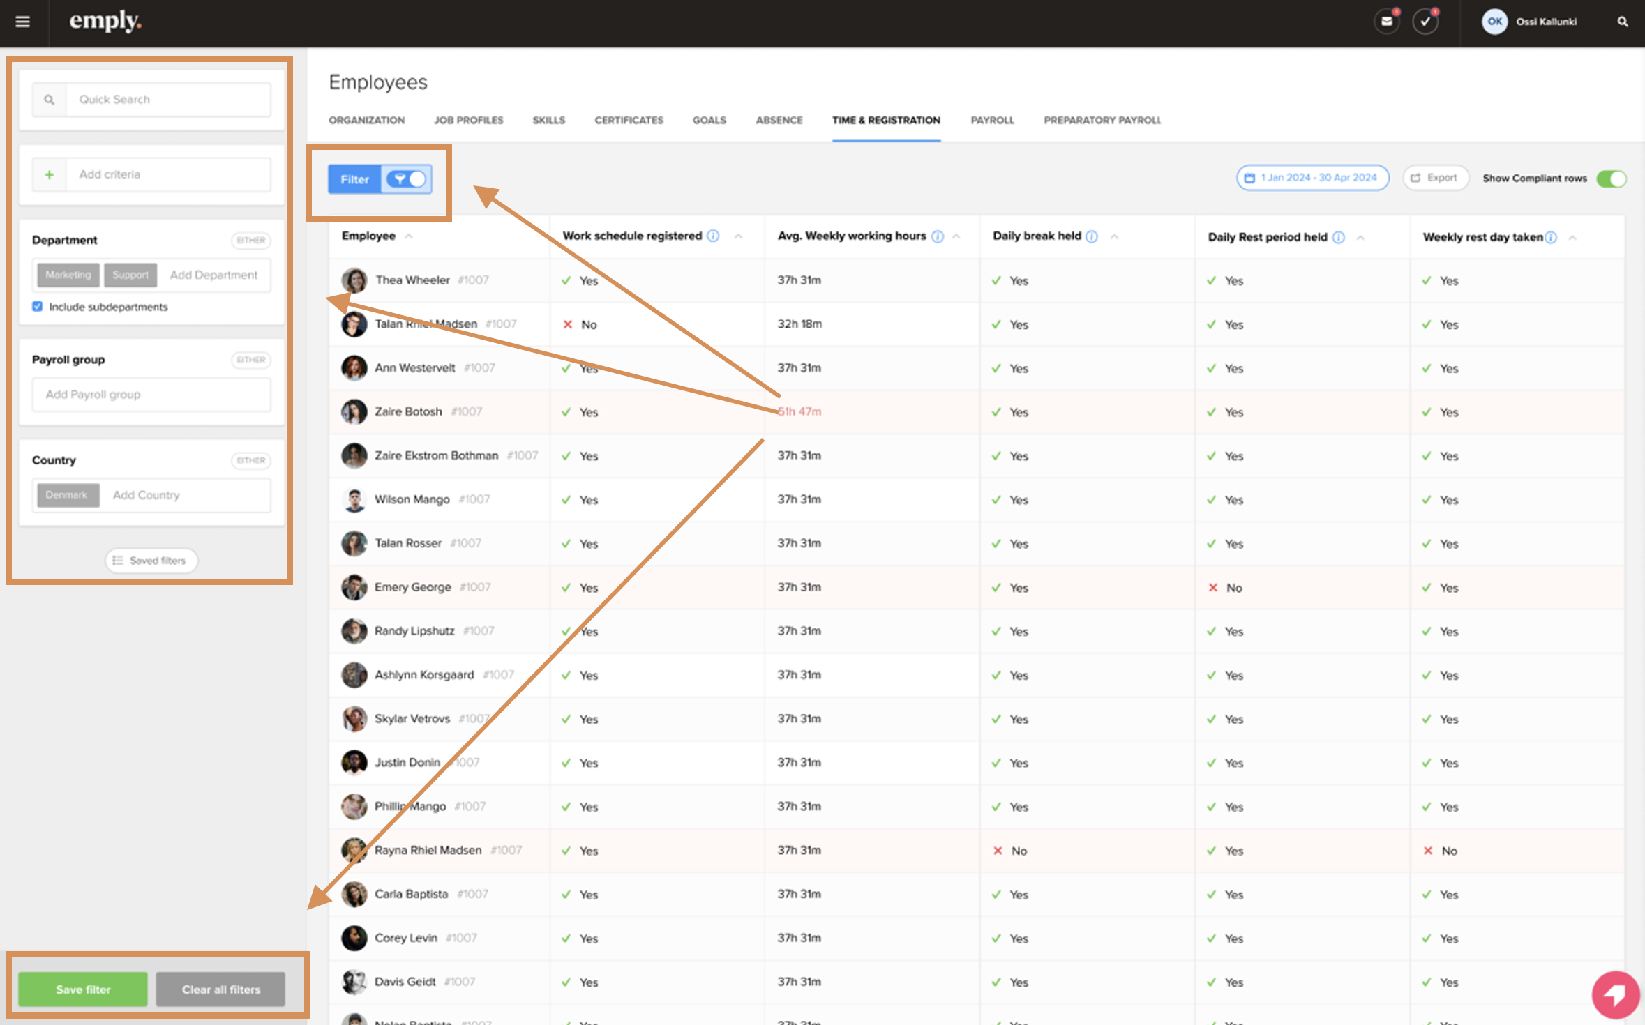Image resolution: width=1645 pixels, height=1025 pixels.
Task: Uncheck Include subdepartments checkbox
Action: point(38,307)
